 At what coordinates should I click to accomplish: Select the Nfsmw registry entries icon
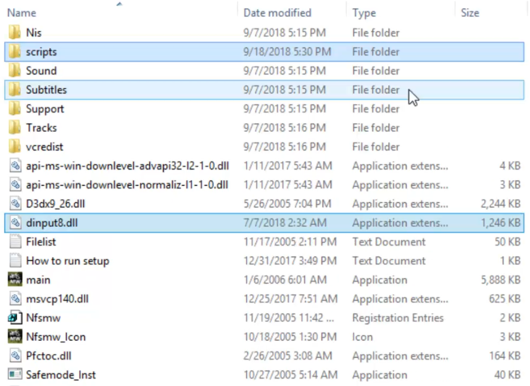coord(15,318)
